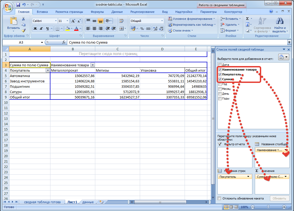Open field list layout options dropdown
Viewport: 294px width, 211px height.
pyautogui.click(x=284, y=57)
